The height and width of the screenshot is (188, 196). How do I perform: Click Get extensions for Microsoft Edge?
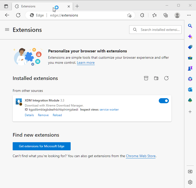pyautogui.click(x=42, y=146)
